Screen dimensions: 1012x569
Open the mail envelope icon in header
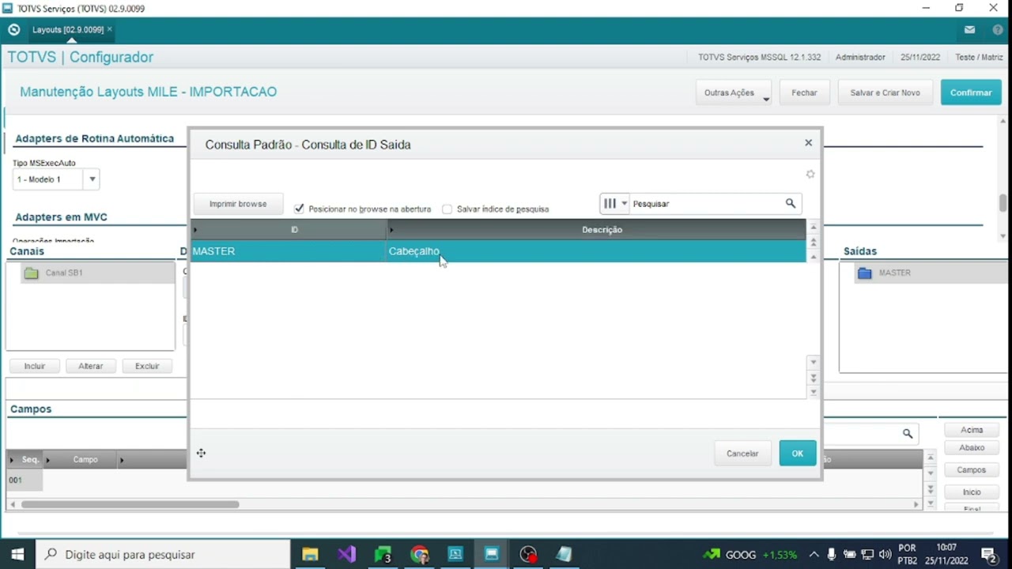pyautogui.click(x=969, y=30)
